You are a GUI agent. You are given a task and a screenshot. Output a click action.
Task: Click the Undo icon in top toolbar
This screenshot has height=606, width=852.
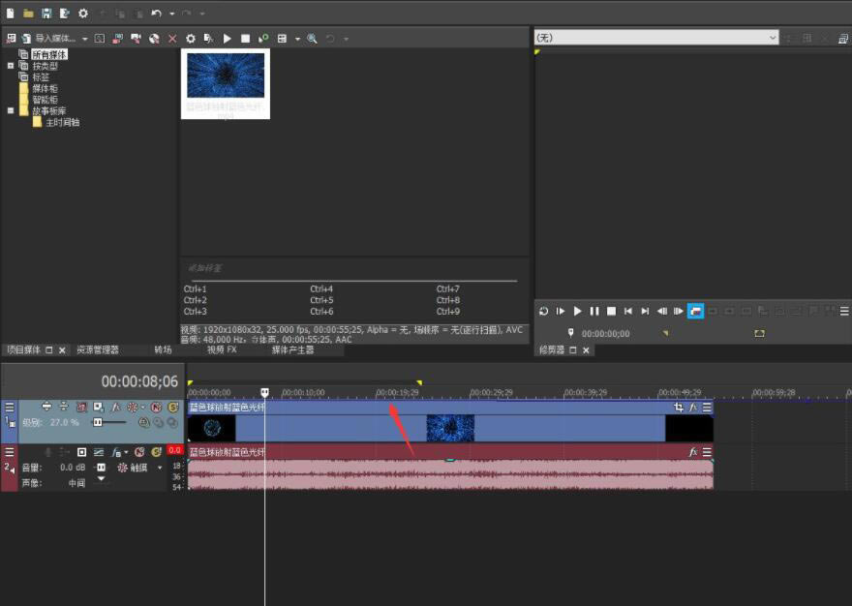point(156,13)
